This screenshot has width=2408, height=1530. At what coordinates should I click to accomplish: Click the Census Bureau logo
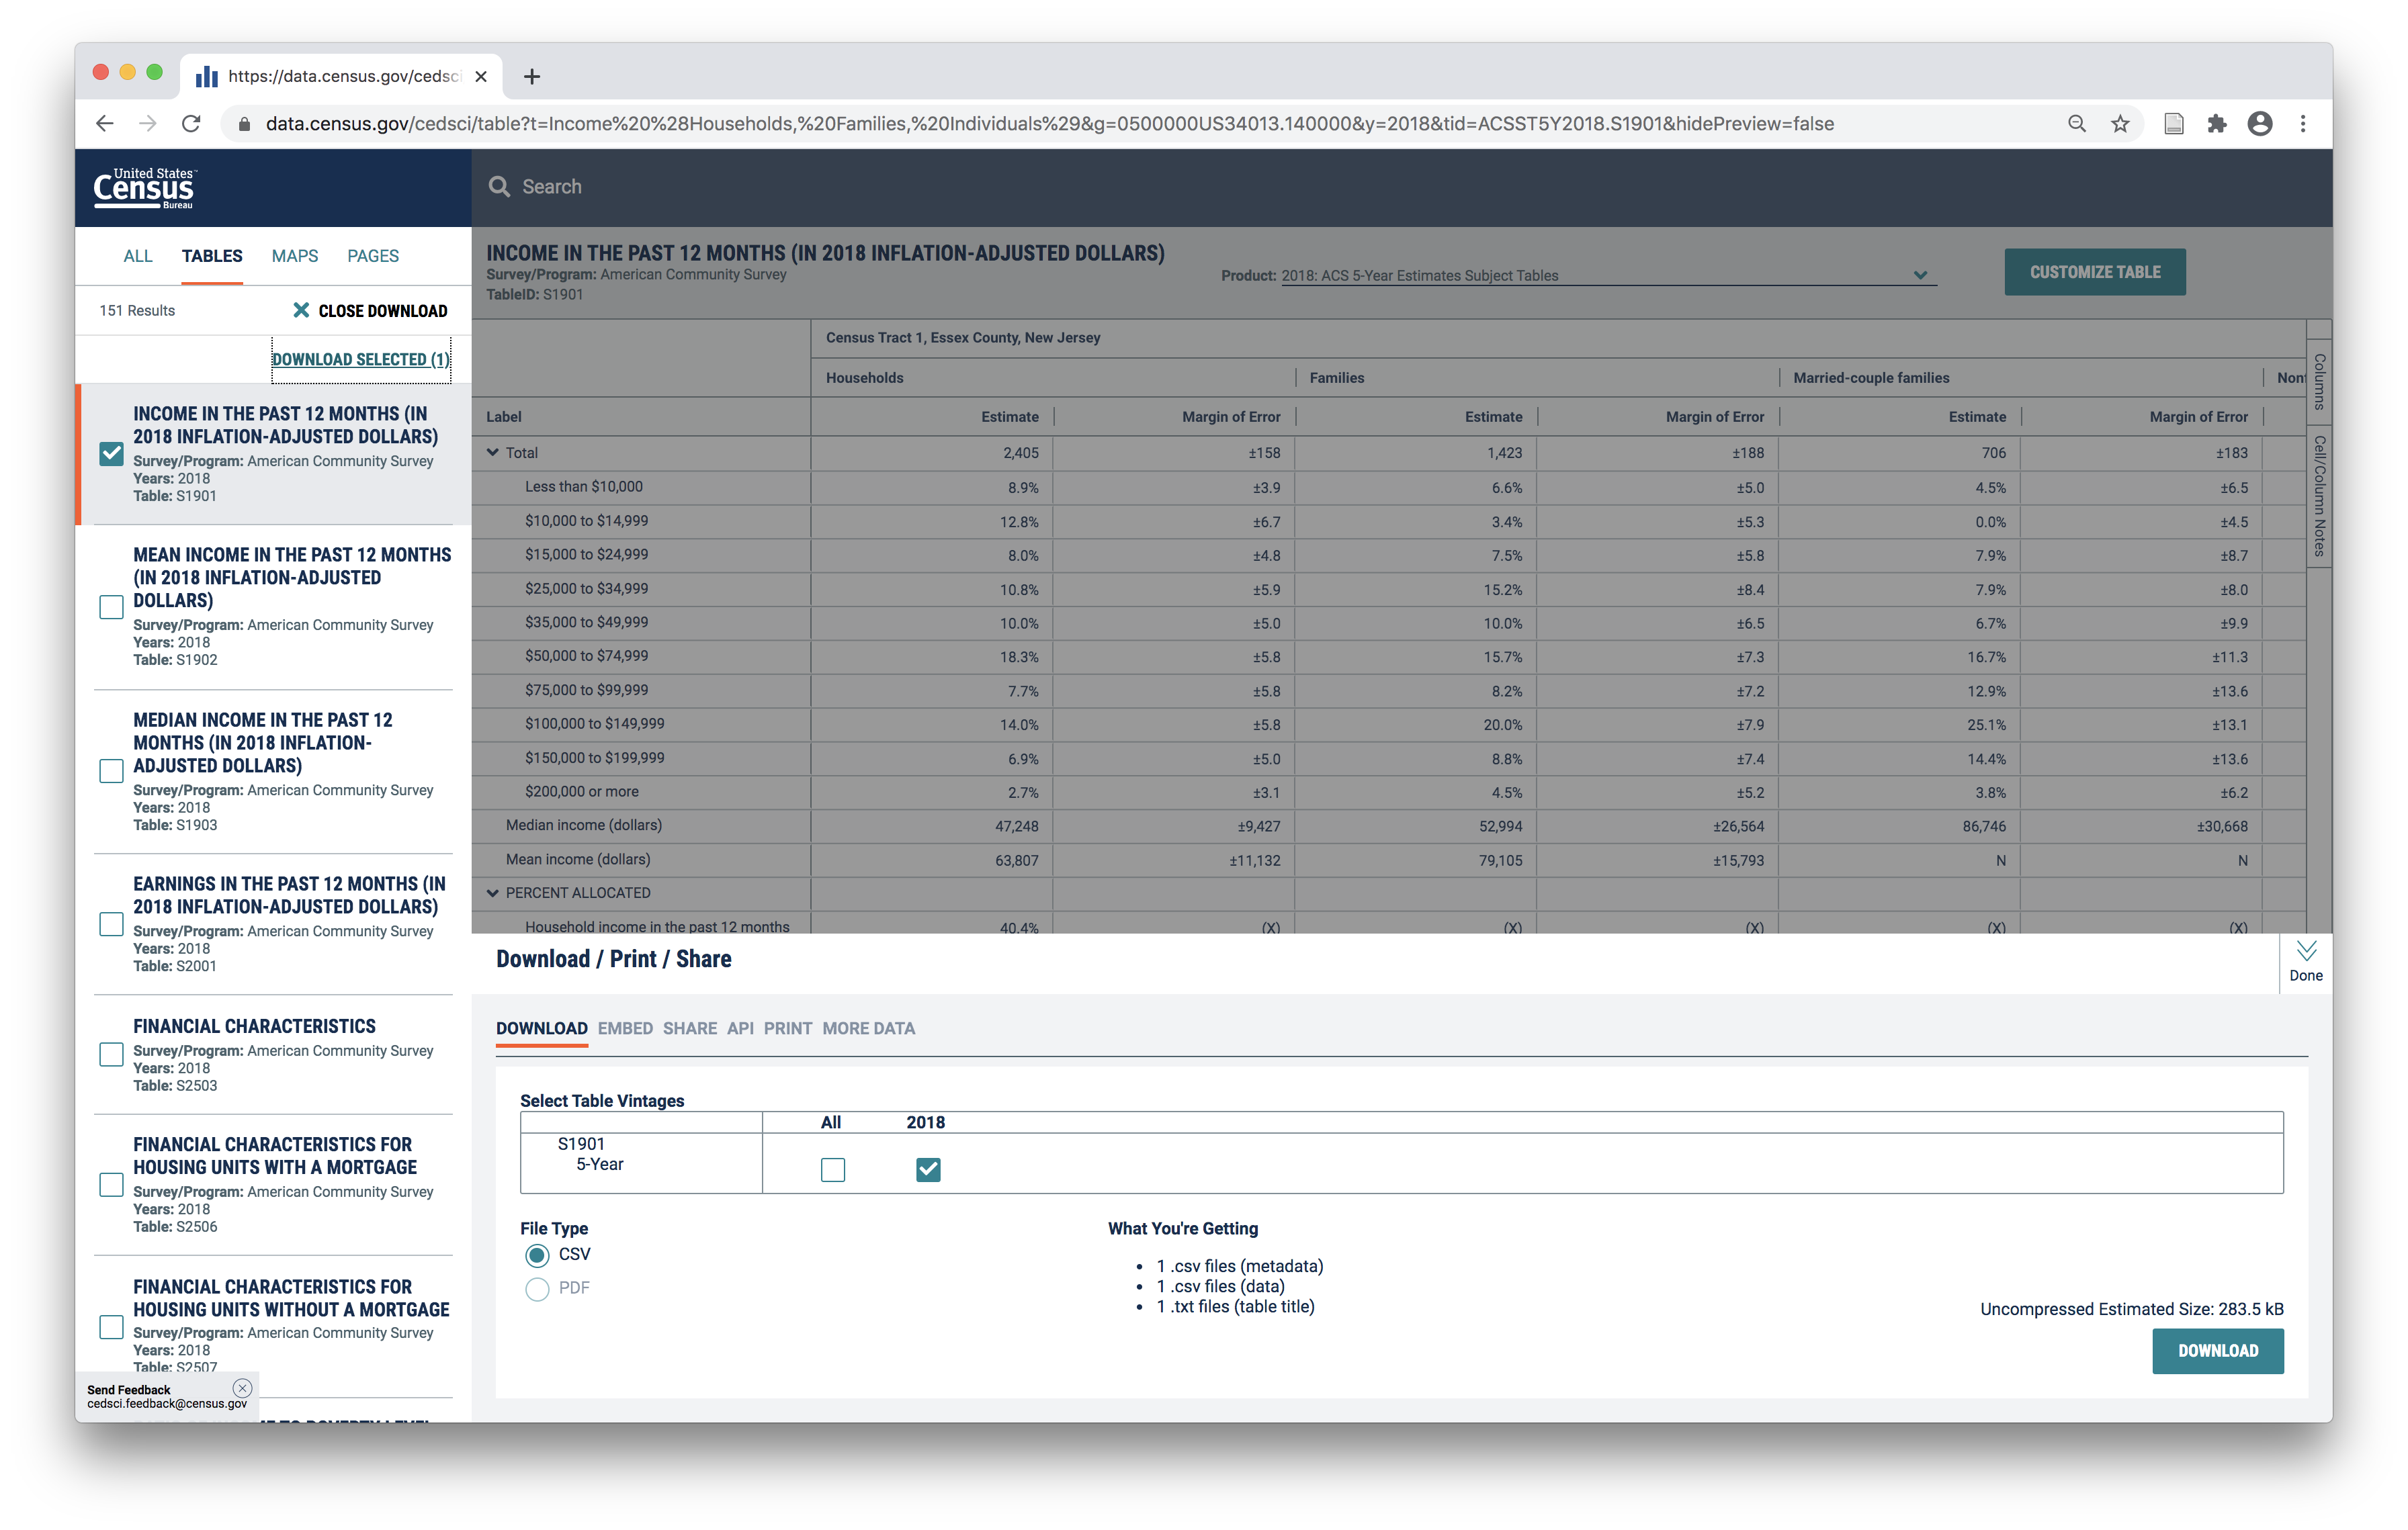coord(144,188)
